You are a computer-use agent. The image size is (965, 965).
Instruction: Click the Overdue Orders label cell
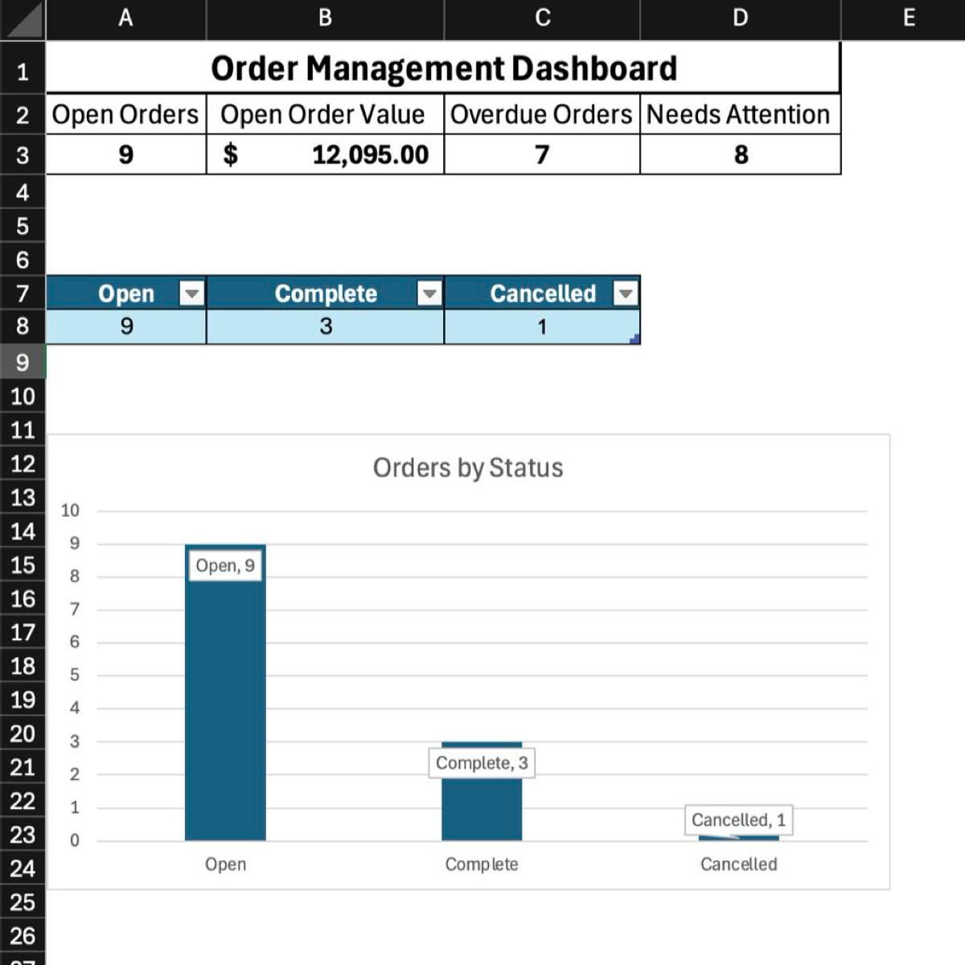[542, 114]
